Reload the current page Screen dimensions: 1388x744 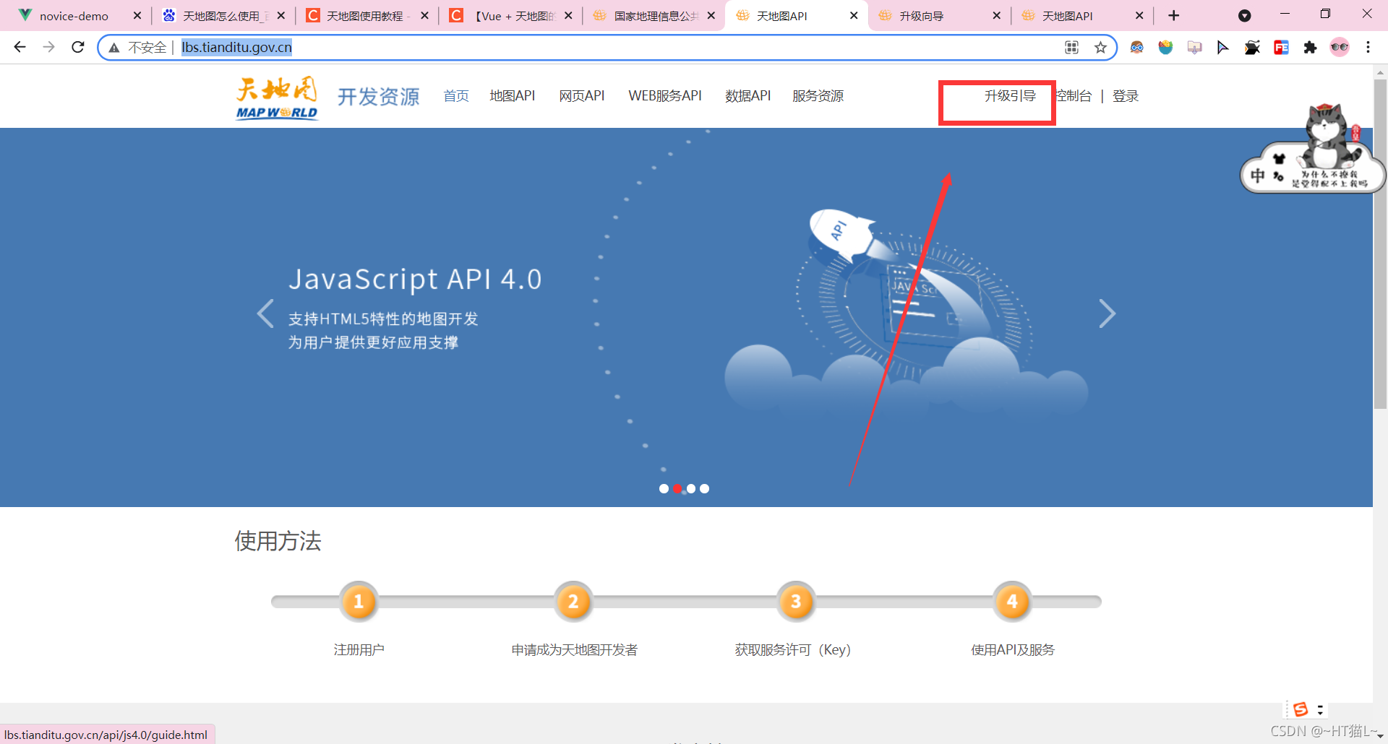click(78, 47)
